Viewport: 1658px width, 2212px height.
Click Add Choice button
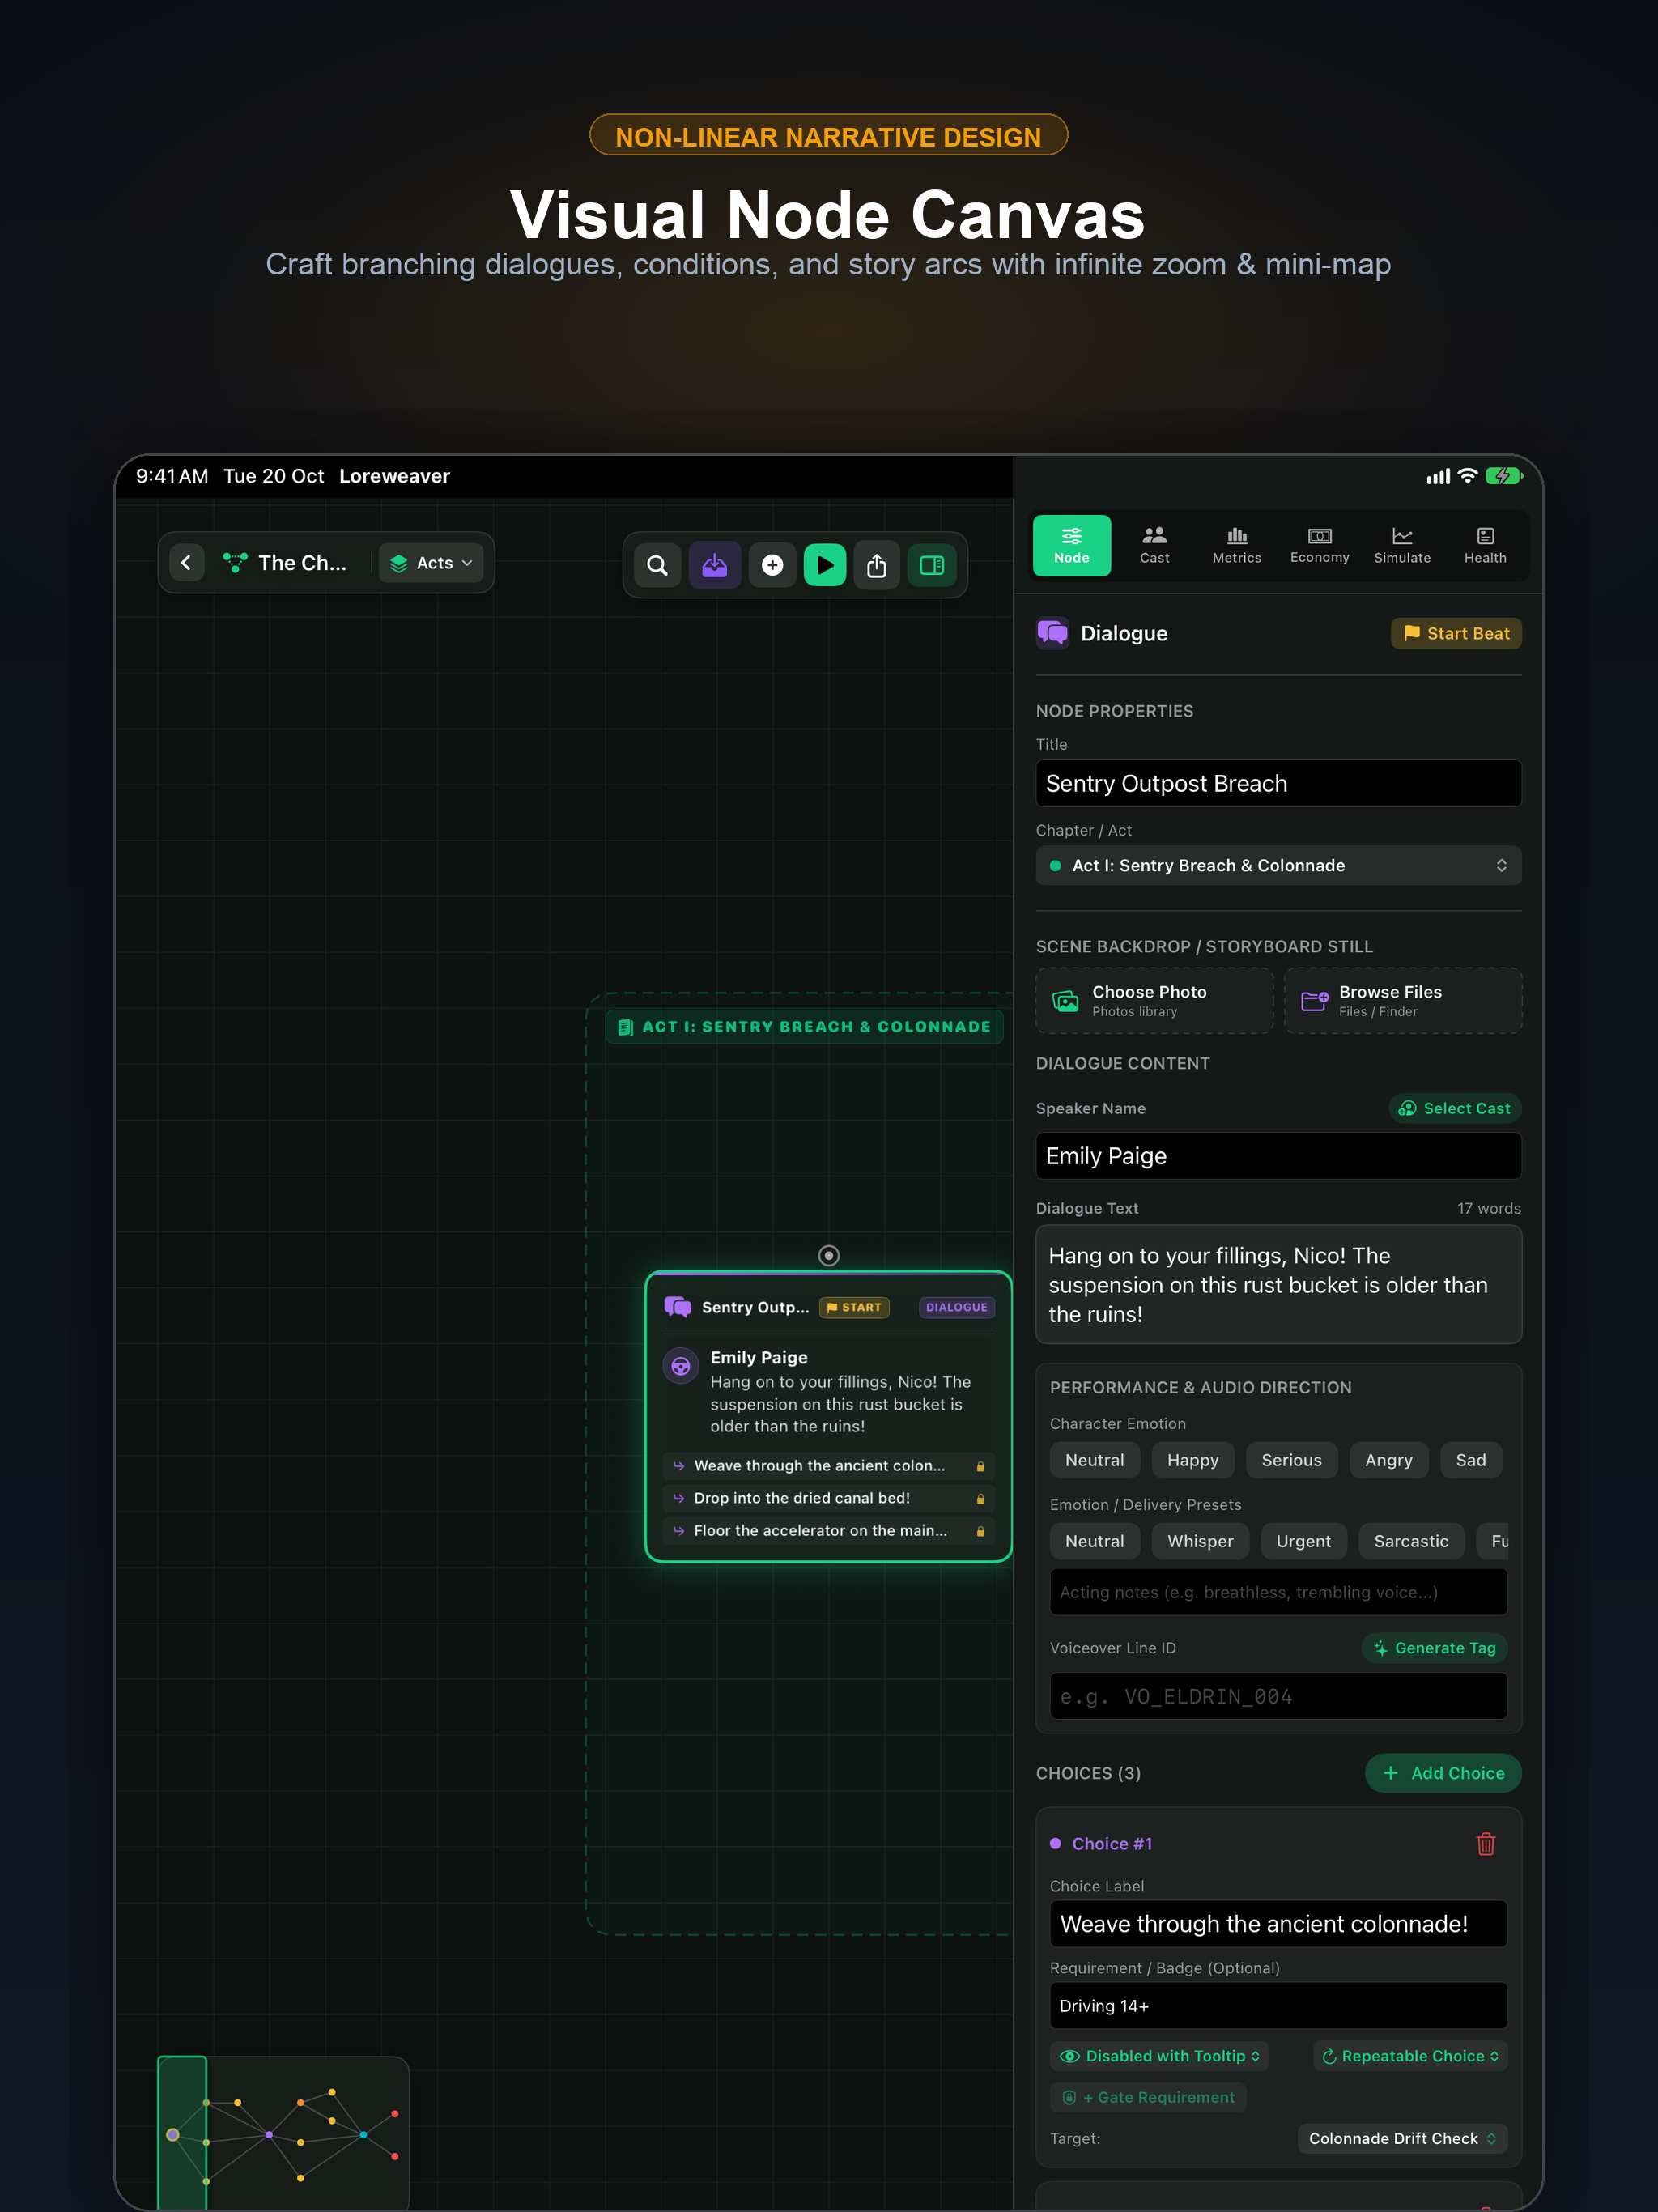pyautogui.click(x=1443, y=1773)
